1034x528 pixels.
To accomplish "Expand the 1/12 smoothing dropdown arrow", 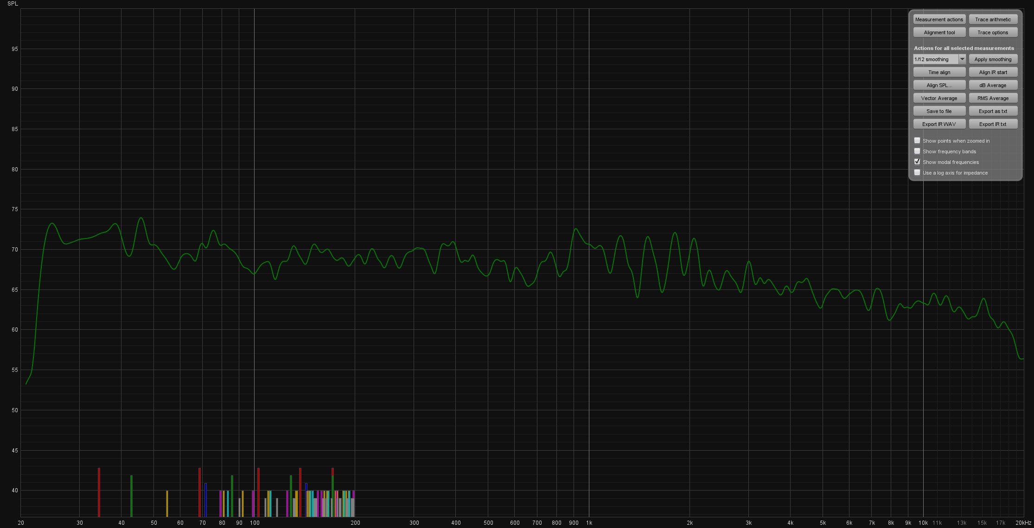I will click(x=962, y=59).
